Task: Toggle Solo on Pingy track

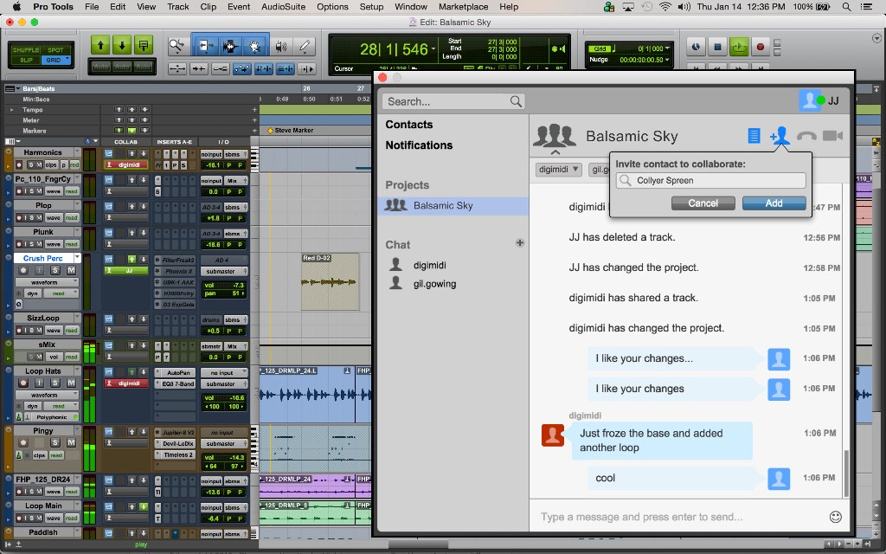Action: 55,442
